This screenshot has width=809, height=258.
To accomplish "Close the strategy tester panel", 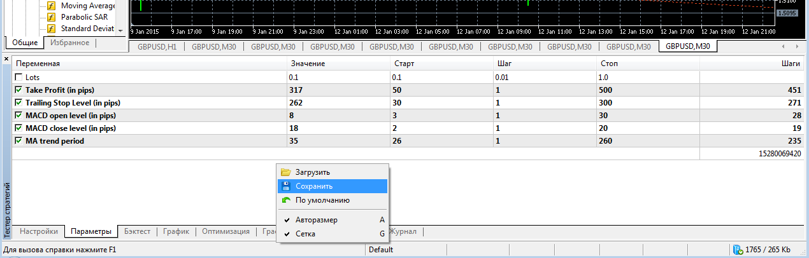I will [x=6, y=59].
